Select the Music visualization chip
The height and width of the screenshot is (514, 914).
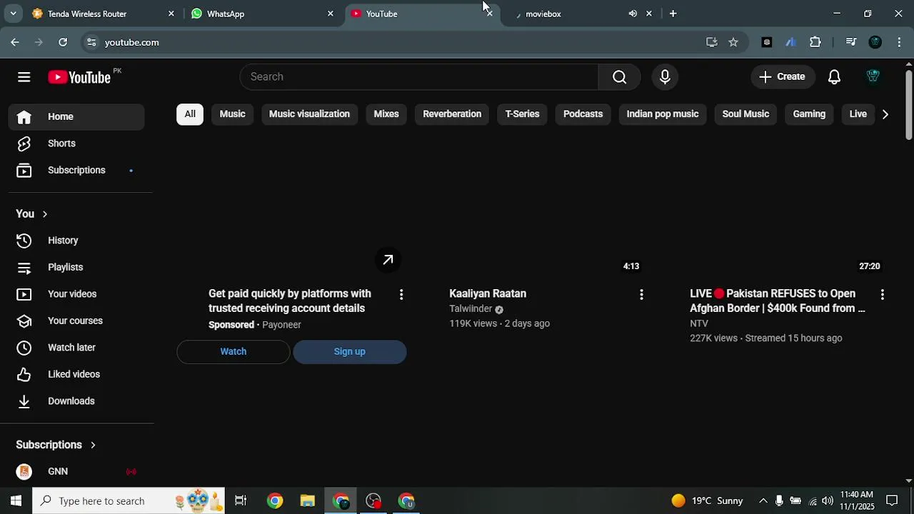pyautogui.click(x=309, y=114)
